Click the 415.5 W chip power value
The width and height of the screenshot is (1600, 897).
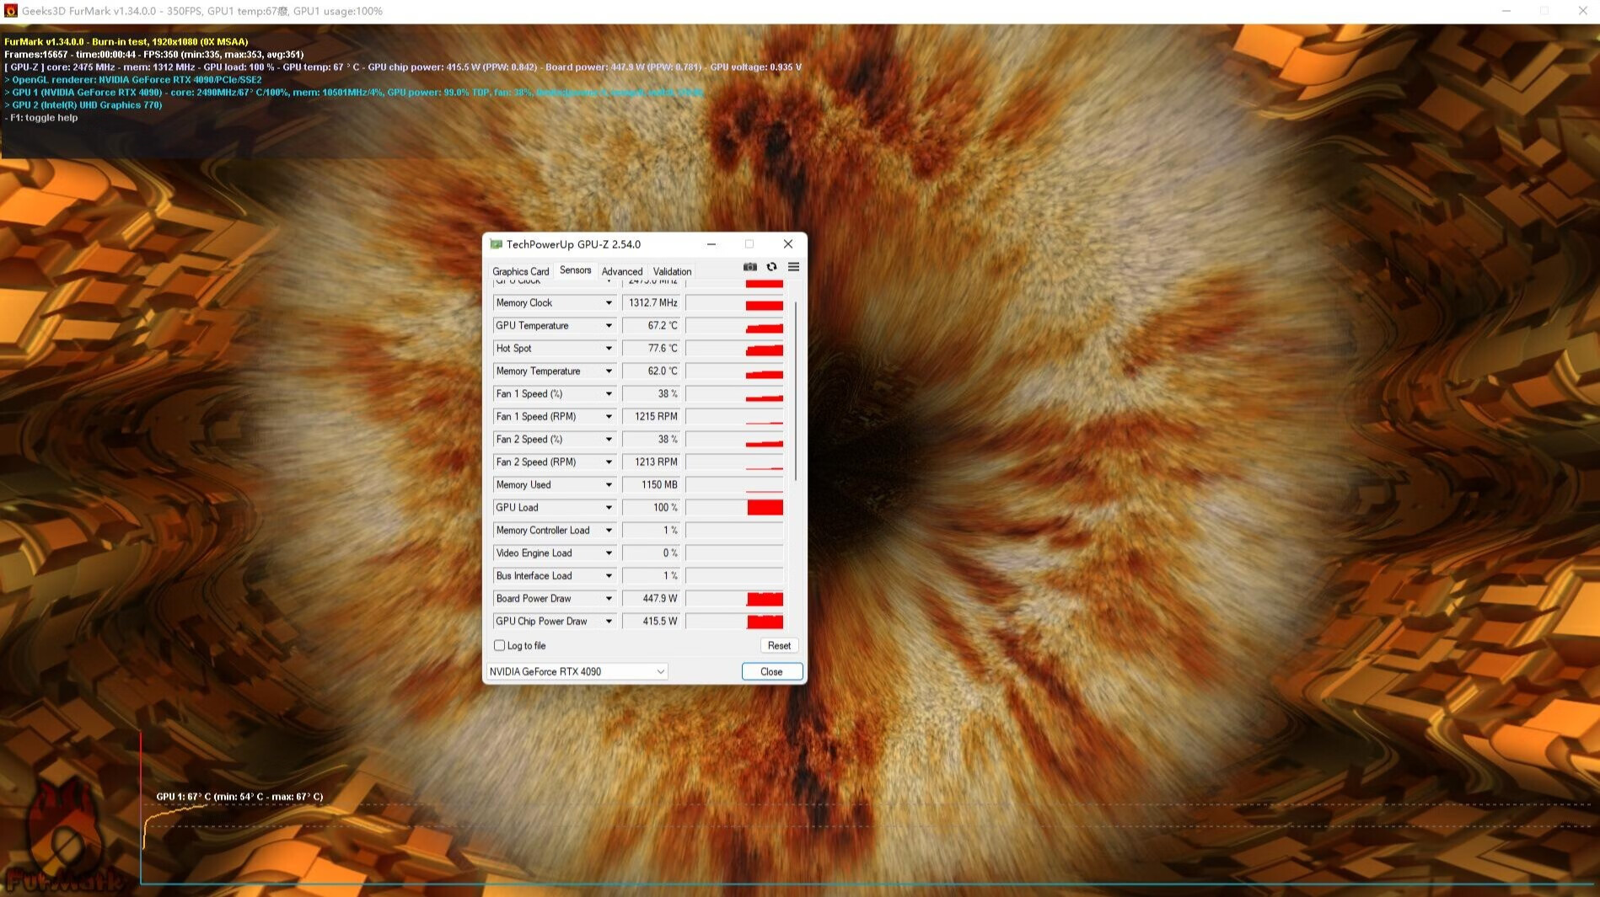(651, 622)
